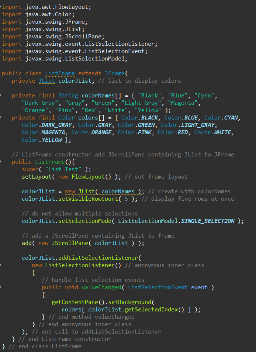Click the colorNames[] array declaration name
Image resolution: width=256 pixels, height=352 pixels.
click(101, 96)
